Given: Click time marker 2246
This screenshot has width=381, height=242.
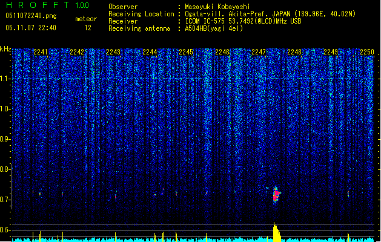Looking at the screenshot, I should point(222,52).
